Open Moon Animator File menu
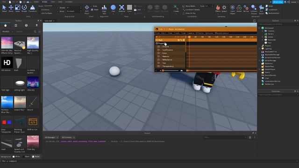Image resolution: width=299 pixels, height=168 pixels. point(157,33)
